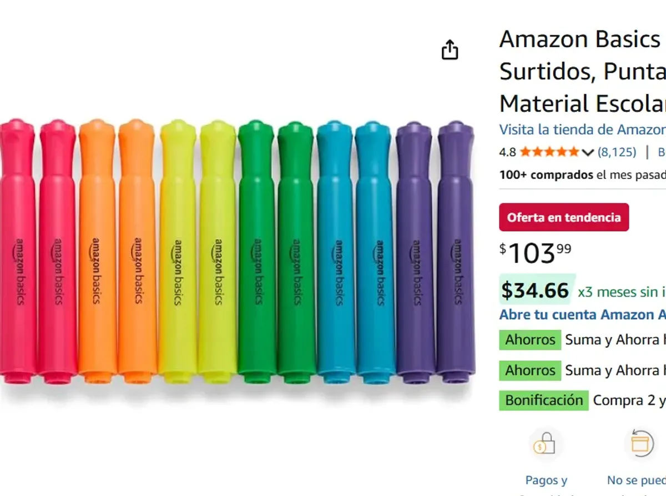The height and width of the screenshot is (496, 666).
Task: Click the leftmost pink highlighter in the photo
Action: coord(17,250)
